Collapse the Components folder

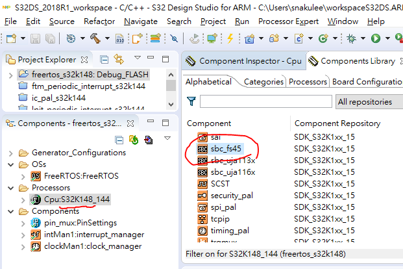coord(11,211)
